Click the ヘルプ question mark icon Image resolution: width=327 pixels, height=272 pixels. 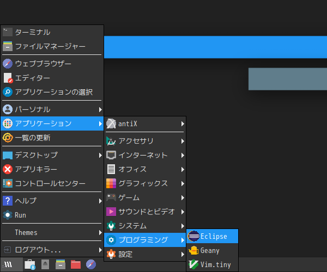point(8,201)
